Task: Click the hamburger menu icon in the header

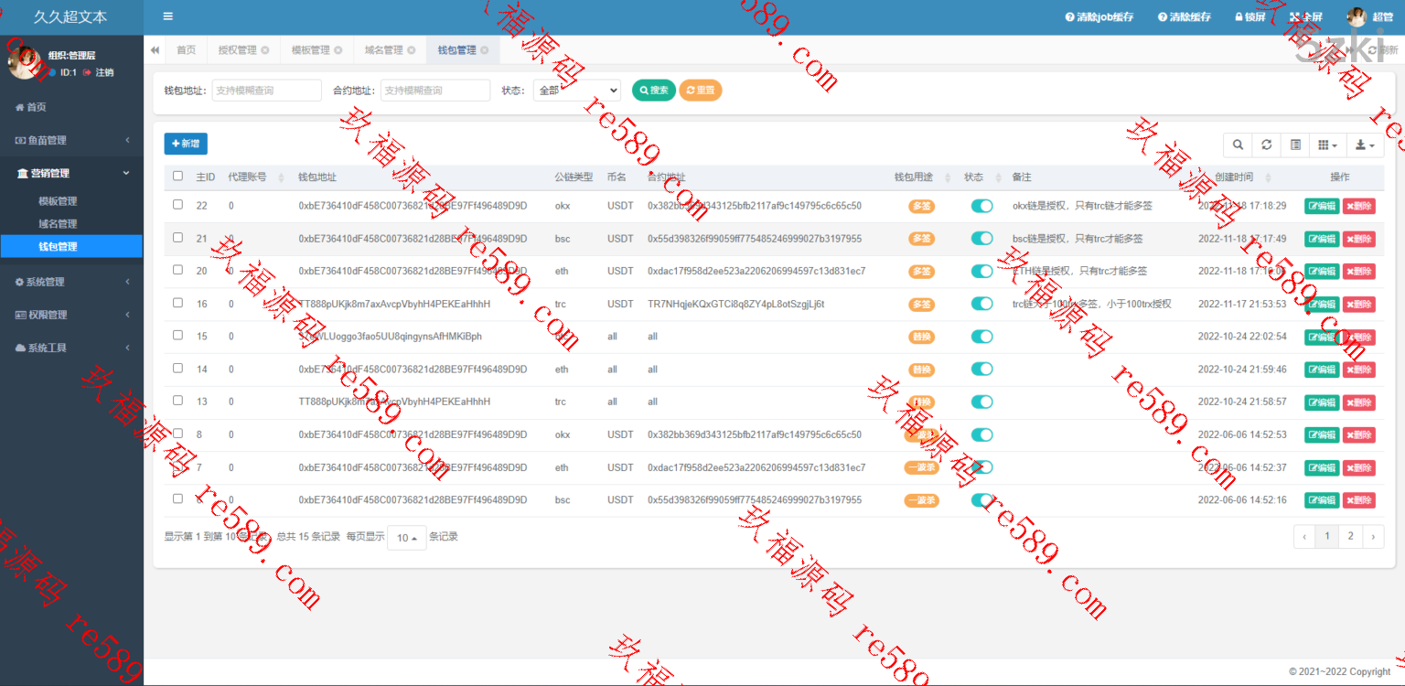Action: tap(167, 16)
